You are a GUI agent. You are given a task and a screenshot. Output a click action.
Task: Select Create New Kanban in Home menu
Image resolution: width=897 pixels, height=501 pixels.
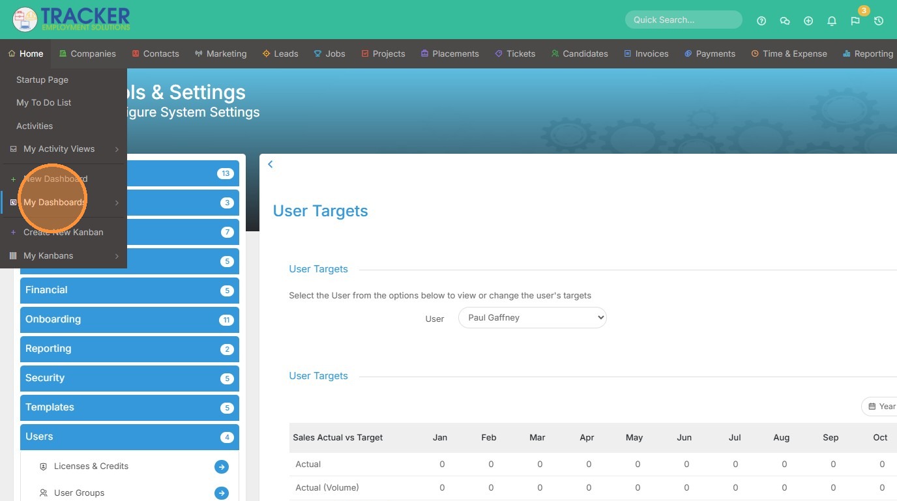tap(63, 232)
